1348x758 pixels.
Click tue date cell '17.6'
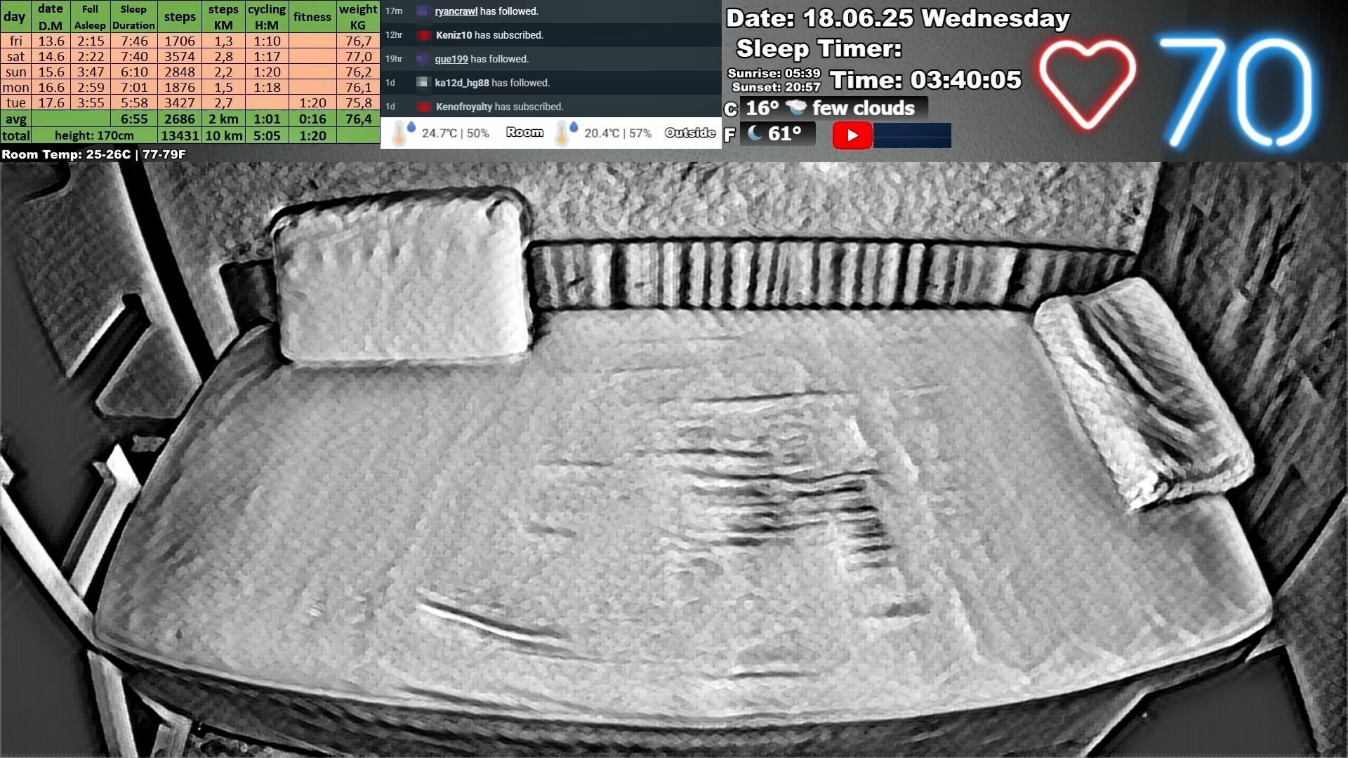[51, 102]
